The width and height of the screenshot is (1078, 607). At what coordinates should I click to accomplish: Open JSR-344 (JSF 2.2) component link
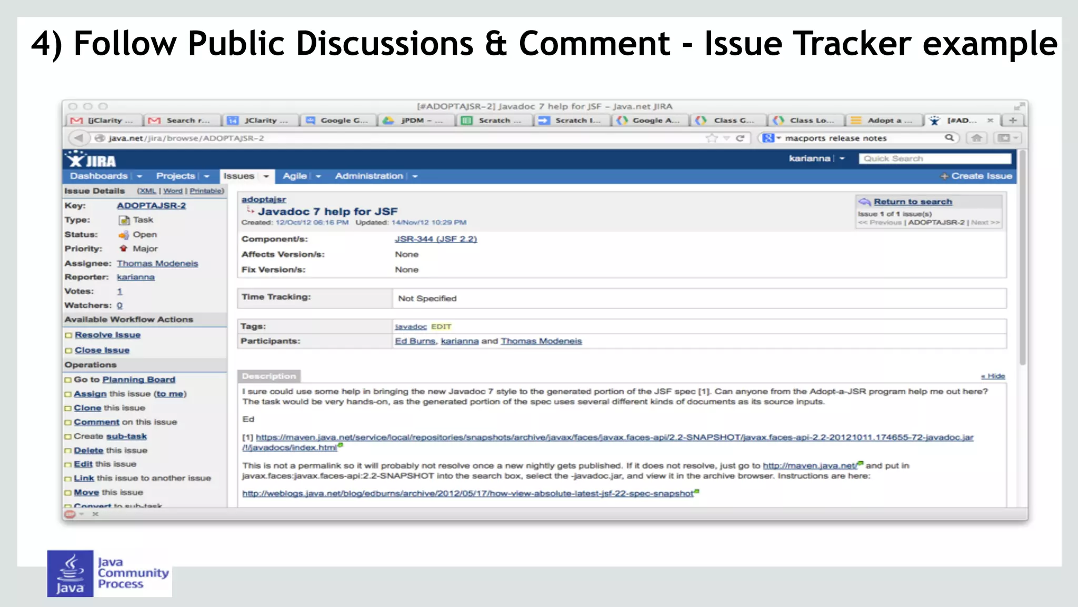click(436, 239)
